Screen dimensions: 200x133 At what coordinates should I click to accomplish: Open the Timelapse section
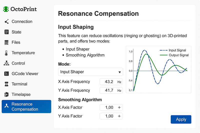click(21, 94)
